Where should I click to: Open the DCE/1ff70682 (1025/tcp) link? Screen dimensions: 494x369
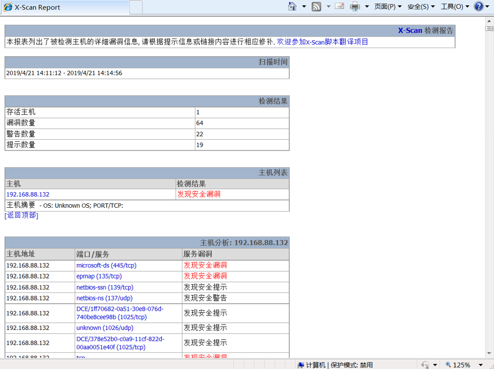pyautogui.click(x=119, y=313)
